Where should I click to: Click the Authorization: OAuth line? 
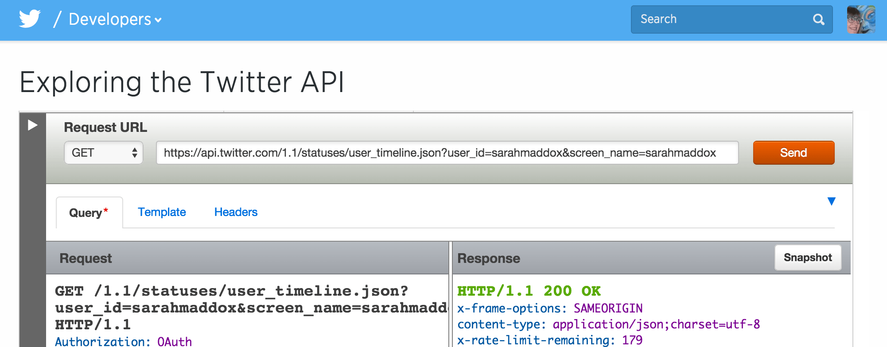click(x=123, y=341)
